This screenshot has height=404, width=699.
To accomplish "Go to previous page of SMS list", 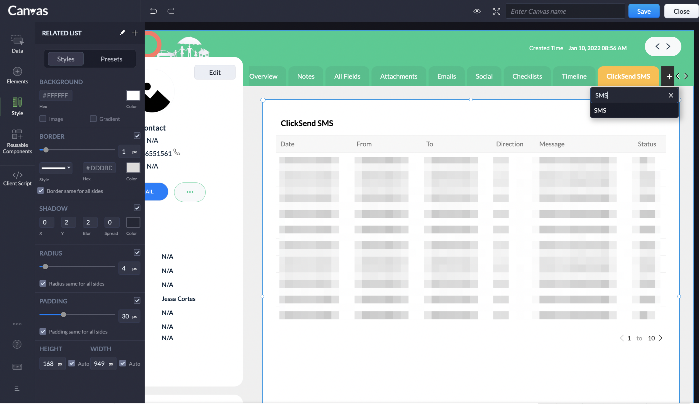I will pyautogui.click(x=622, y=338).
